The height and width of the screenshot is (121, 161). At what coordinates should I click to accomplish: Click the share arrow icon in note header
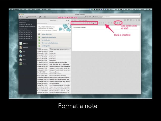[x=133, y=20]
